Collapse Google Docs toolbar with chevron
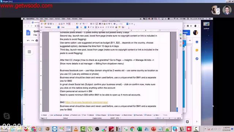 tap(190, 41)
